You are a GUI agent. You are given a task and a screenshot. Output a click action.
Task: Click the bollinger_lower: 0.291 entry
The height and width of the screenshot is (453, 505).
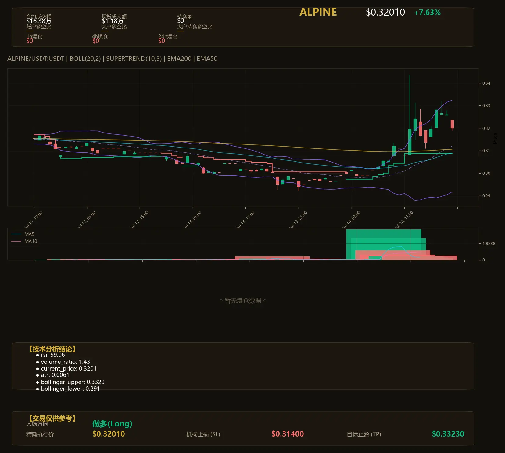coord(70,389)
